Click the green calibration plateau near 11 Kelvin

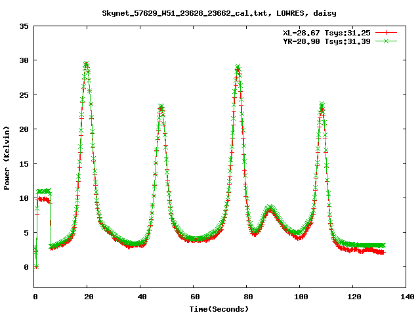click(x=43, y=191)
